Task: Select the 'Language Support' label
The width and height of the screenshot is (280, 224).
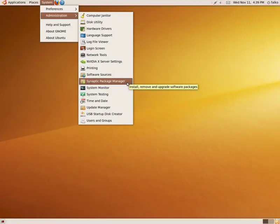Action: [x=99, y=35]
